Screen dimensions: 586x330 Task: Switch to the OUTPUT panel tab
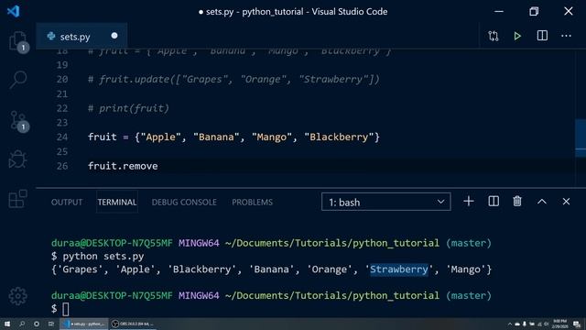67,202
